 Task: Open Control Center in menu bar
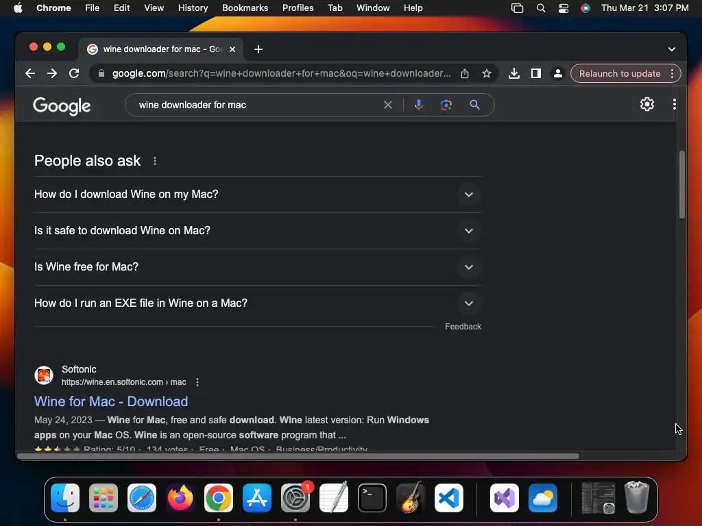pos(564,8)
